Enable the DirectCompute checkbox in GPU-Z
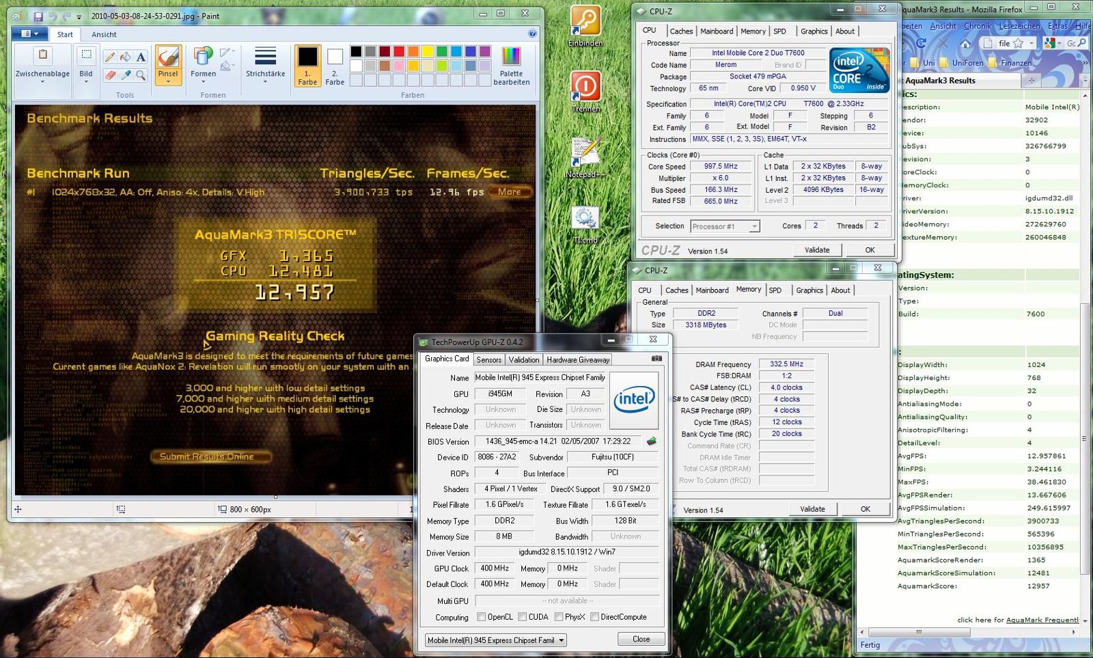Image resolution: width=1093 pixels, height=658 pixels. 594,617
